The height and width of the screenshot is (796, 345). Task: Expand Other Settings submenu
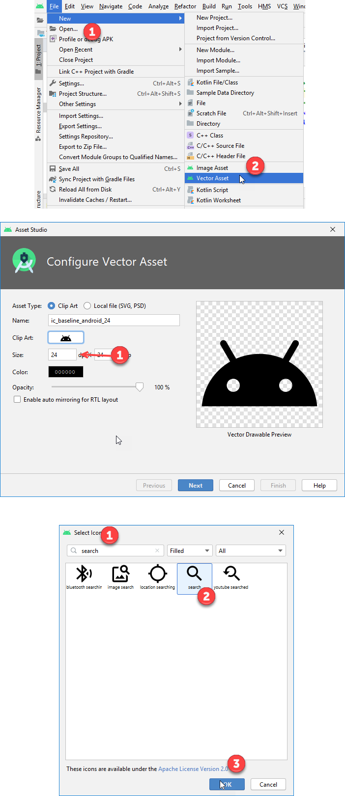click(x=180, y=104)
